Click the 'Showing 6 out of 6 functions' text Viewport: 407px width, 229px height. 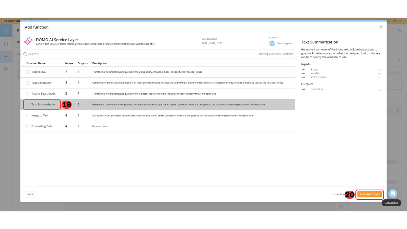[275, 54]
